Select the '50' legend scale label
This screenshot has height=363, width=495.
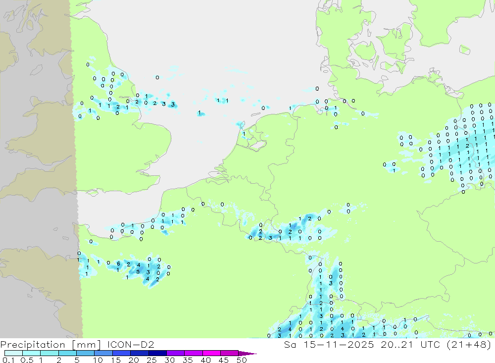coord(242,360)
